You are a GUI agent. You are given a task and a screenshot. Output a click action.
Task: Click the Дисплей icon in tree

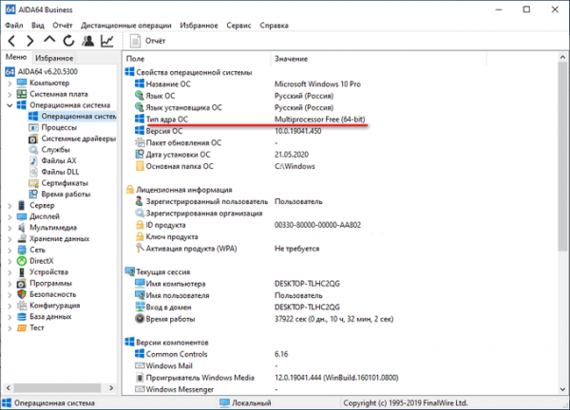coord(22,216)
